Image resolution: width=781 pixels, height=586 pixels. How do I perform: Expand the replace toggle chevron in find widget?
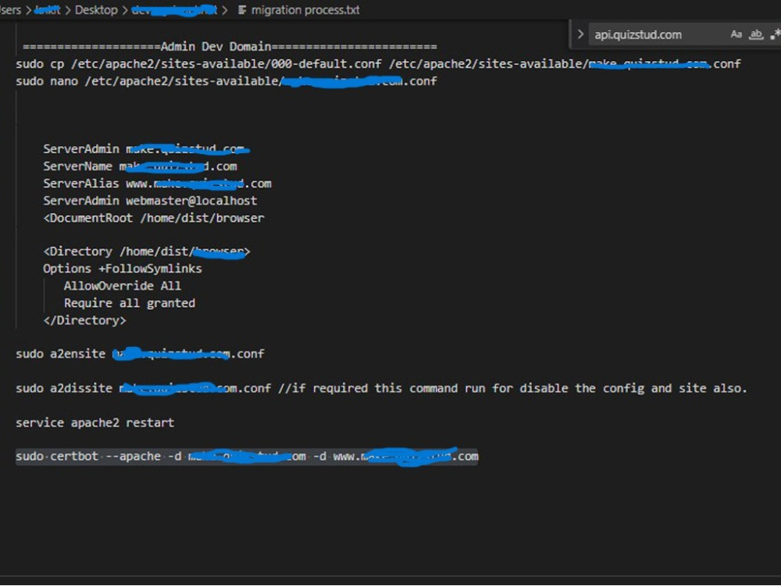point(580,34)
